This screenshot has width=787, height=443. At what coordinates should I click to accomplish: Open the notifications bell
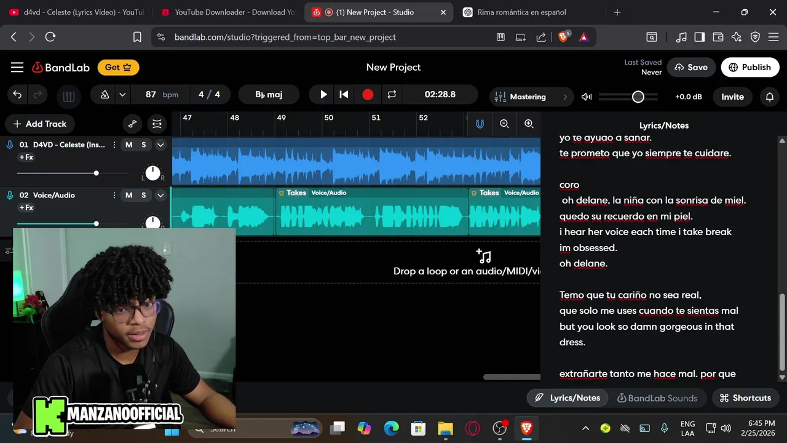(x=770, y=97)
